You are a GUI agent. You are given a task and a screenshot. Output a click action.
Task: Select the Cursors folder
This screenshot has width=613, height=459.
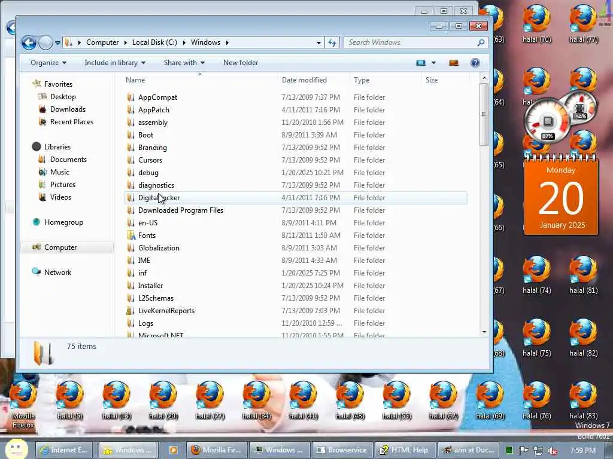tap(150, 160)
